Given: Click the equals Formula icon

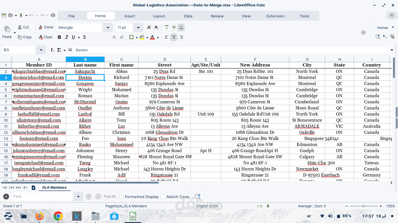Looking at the screenshot, I should pyautogui.click(x=70, y=50).
